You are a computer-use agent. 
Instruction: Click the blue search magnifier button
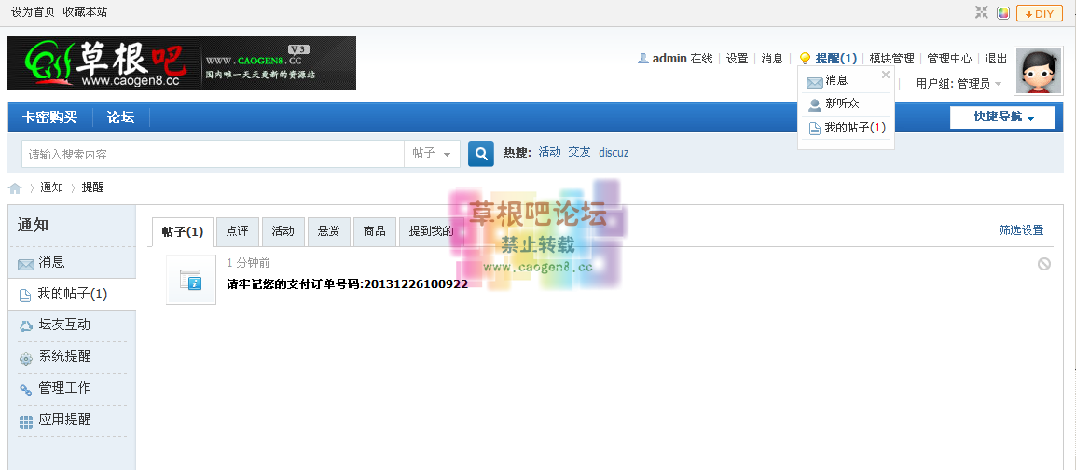480,154
